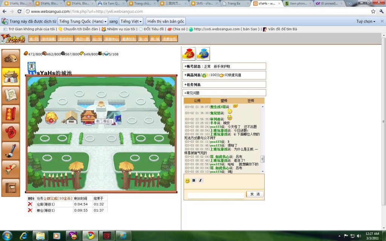Open the red banner icon in the sidebar
The image size is (386, 241).
[x=11, y=114]
